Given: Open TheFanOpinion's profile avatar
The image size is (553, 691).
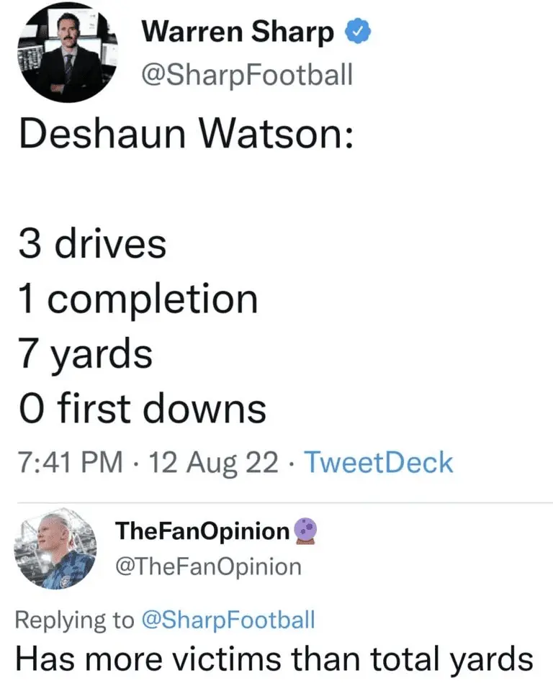Looking at the screenshot, I should click(55, 550).
